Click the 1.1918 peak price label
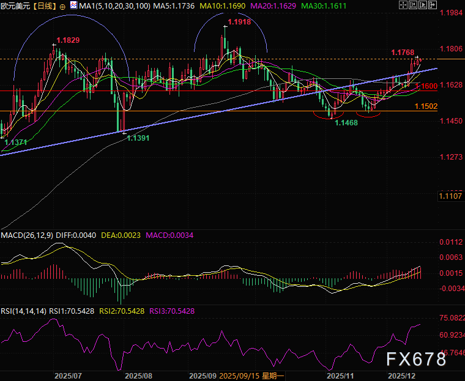The width and height of the screenshot is (465, 381). tap(238, 22)
